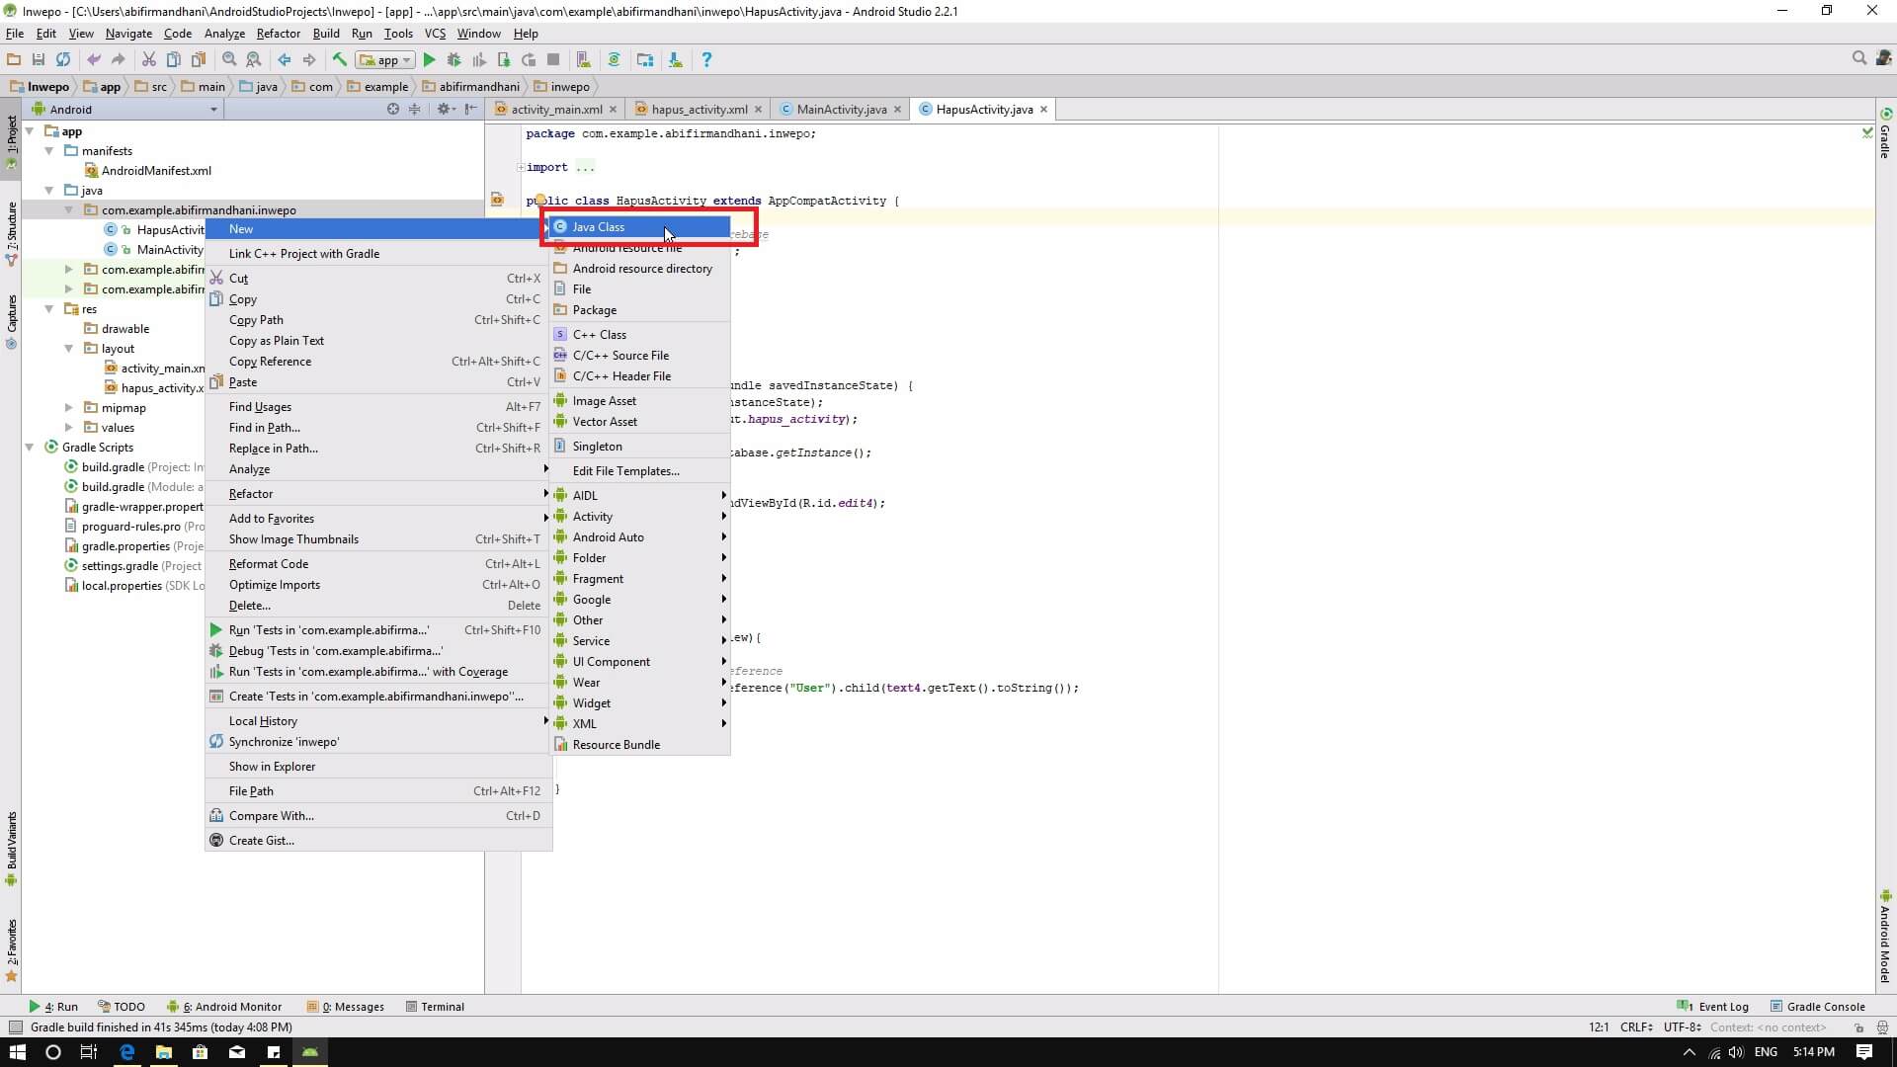Click the Help question mark icon
Screen dimensions: 1897x1067
705,60
